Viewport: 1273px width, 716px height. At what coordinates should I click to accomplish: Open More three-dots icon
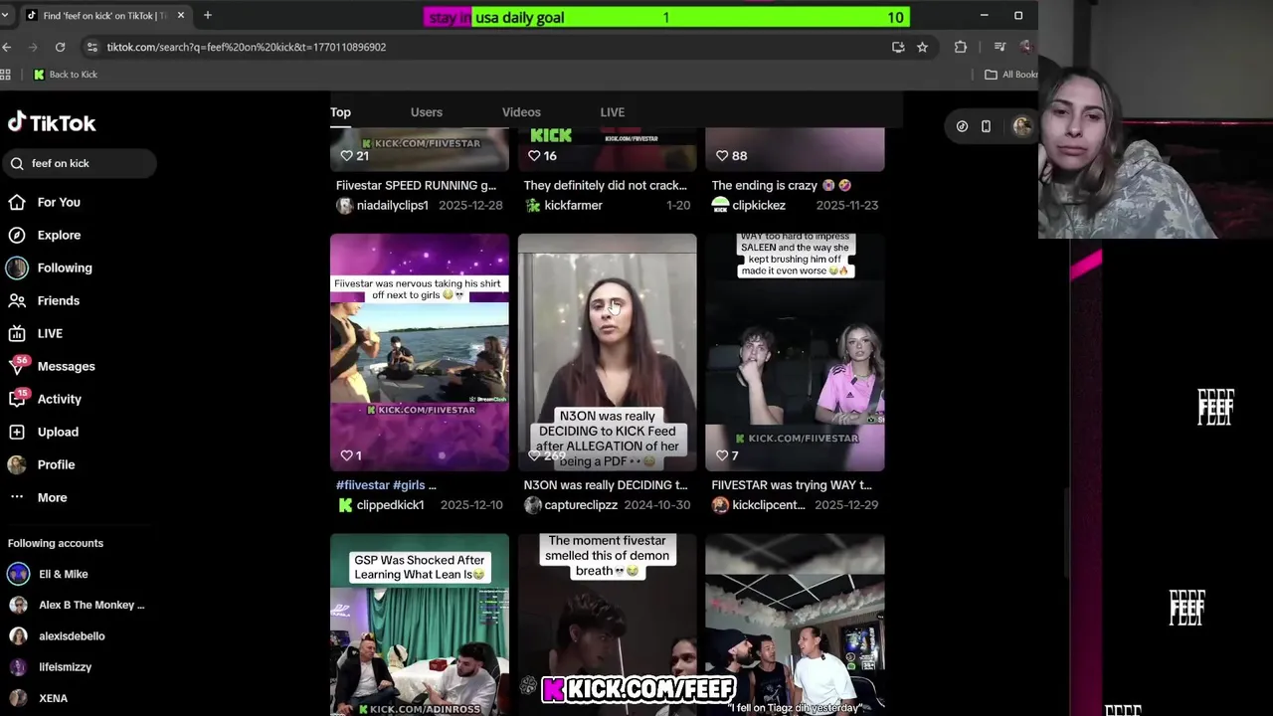click(17, 497)
